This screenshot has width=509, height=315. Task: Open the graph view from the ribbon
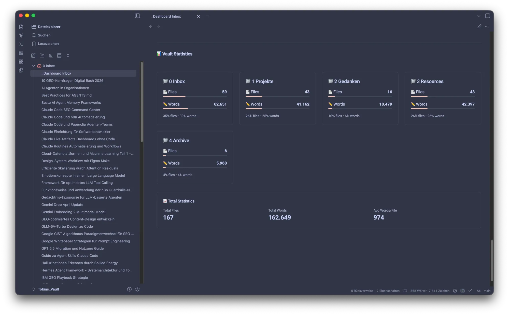(x=21, y=35)
